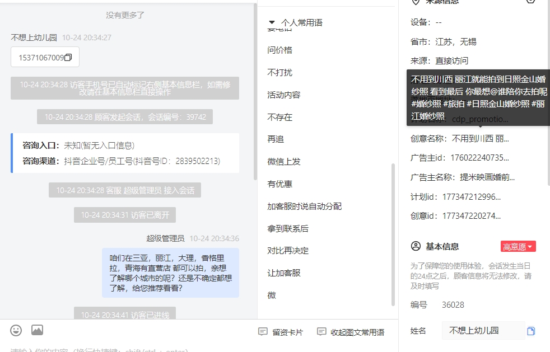Choose the 微信上发 quick phrase
This screenshot has height=352, width=550.
[284, 162]
